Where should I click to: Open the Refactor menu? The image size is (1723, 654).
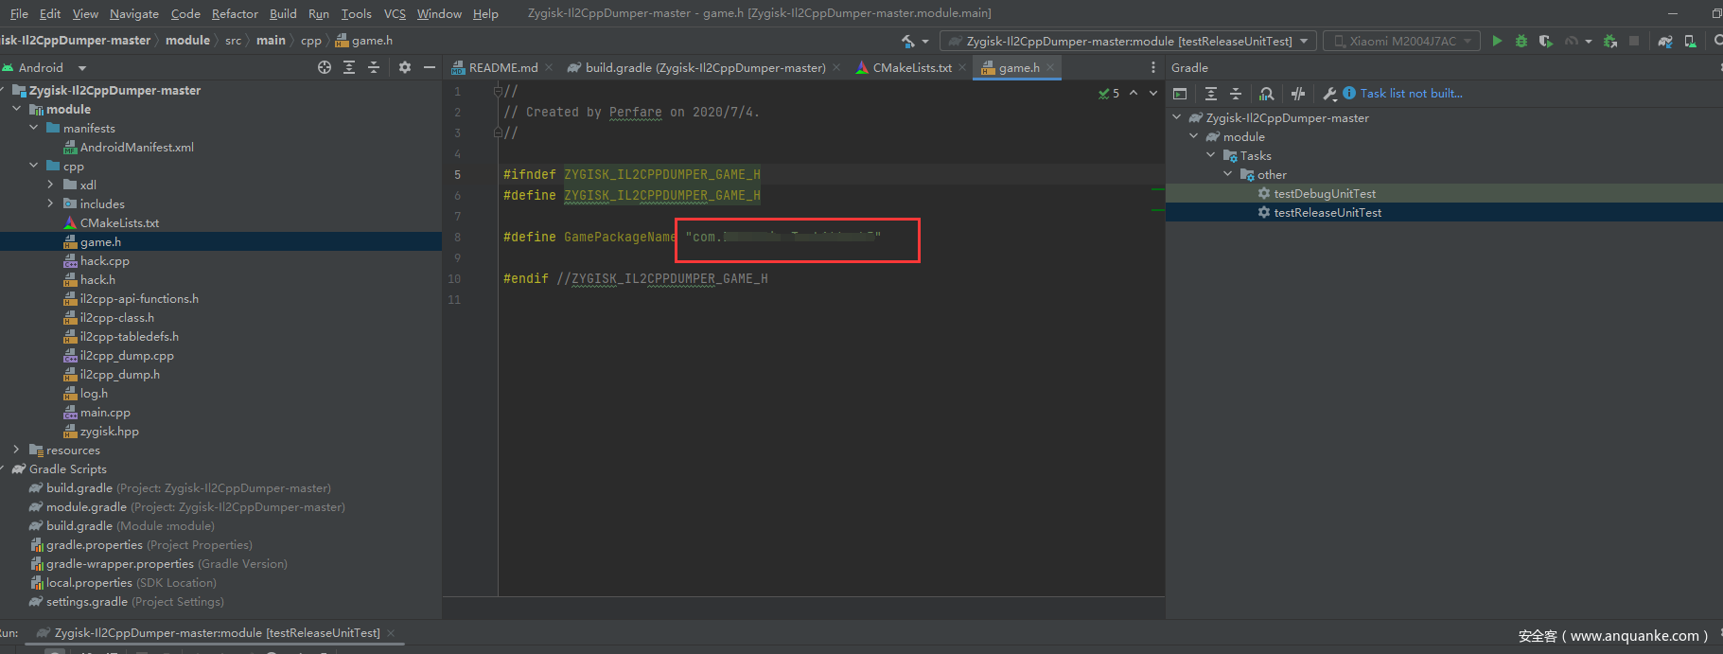pos(235,13)
